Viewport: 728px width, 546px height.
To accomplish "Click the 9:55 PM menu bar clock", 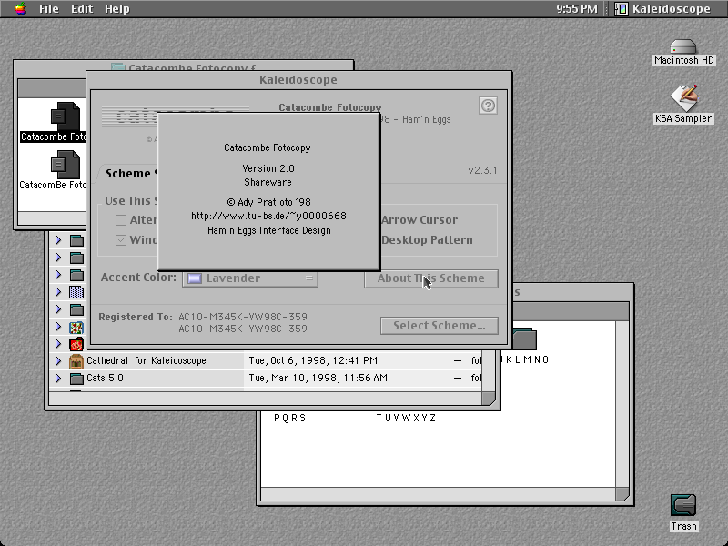I will pyautogui.click(x=577, y=9).
